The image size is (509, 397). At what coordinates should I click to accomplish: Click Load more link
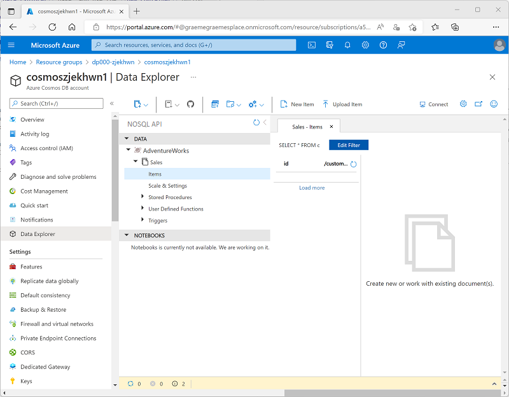coord(312,188)
